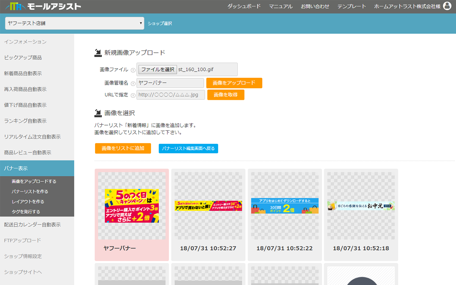
Task: Select リアルタイム注文自動表示 in the sidebar
Action: [37, 137]
